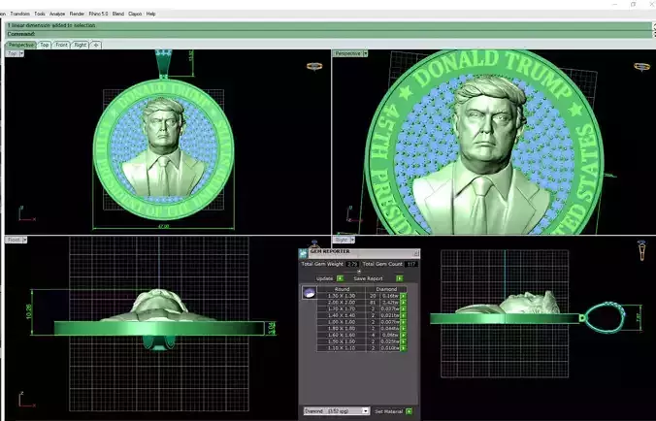The width and height of the screenshot is (656, 421).
Task: Click the Top viewport title label
Action: pyautogui.click(x=13, y=53)
